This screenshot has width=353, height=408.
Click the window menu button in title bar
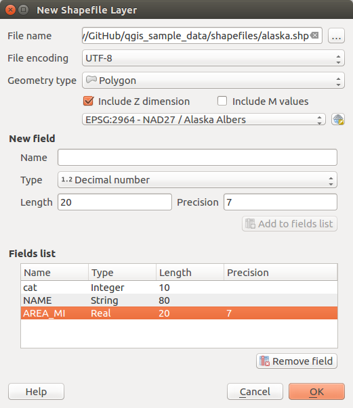(24, 10)
